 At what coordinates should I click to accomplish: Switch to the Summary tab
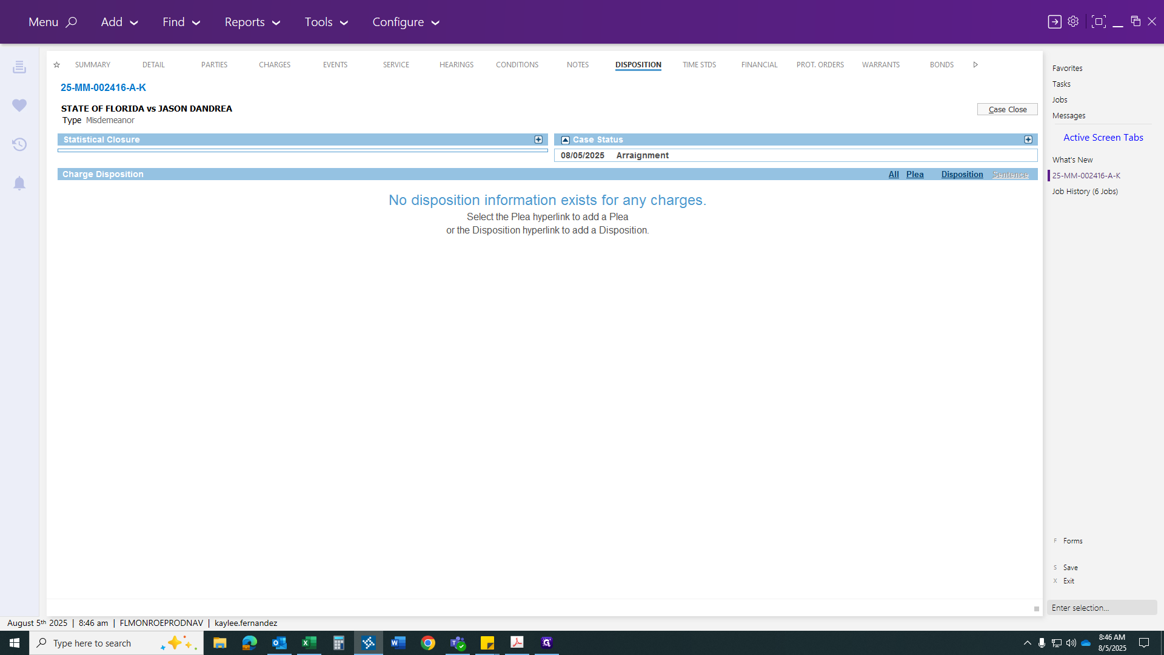click(93, 65)
